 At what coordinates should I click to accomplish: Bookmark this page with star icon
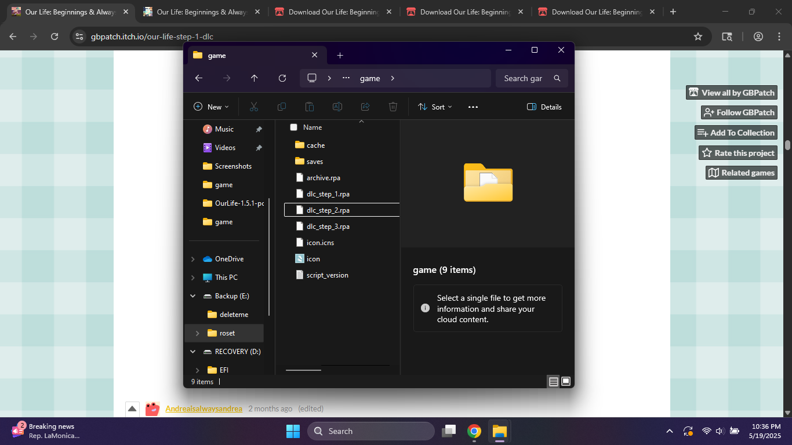[x=698, y=37]
